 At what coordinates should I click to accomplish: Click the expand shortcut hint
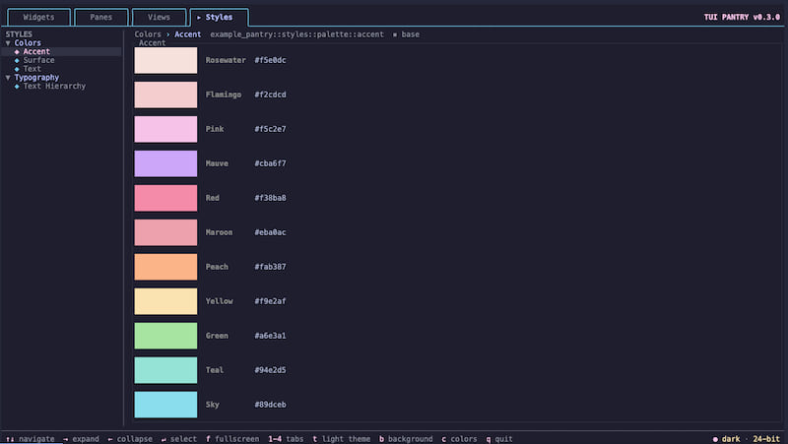tap(81, 439)
